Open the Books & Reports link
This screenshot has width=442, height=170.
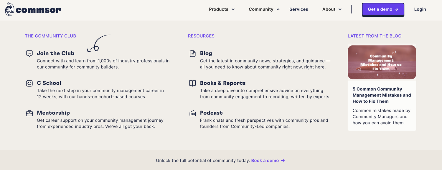click(x=223, y=83)
